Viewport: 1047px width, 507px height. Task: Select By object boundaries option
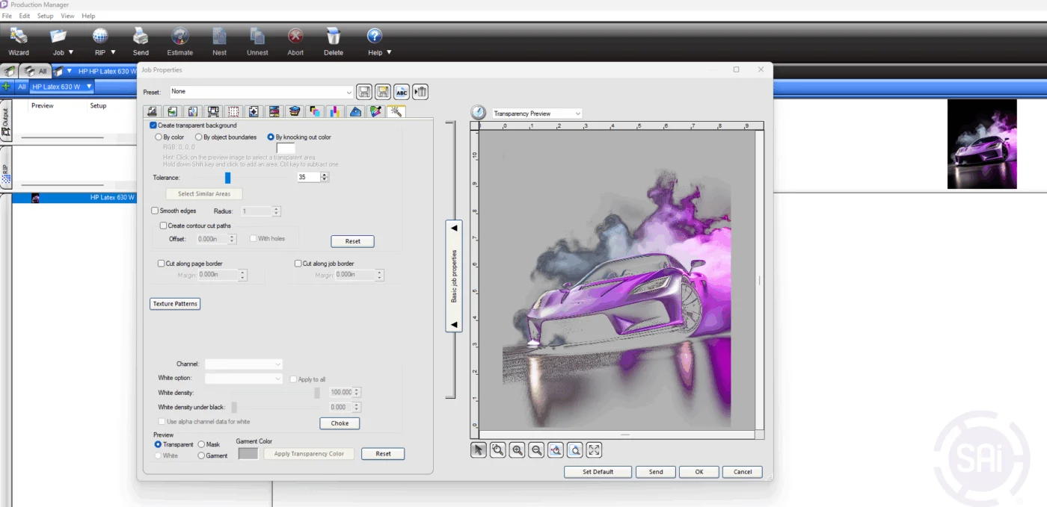pyautogui.click(x=199, y=137)
